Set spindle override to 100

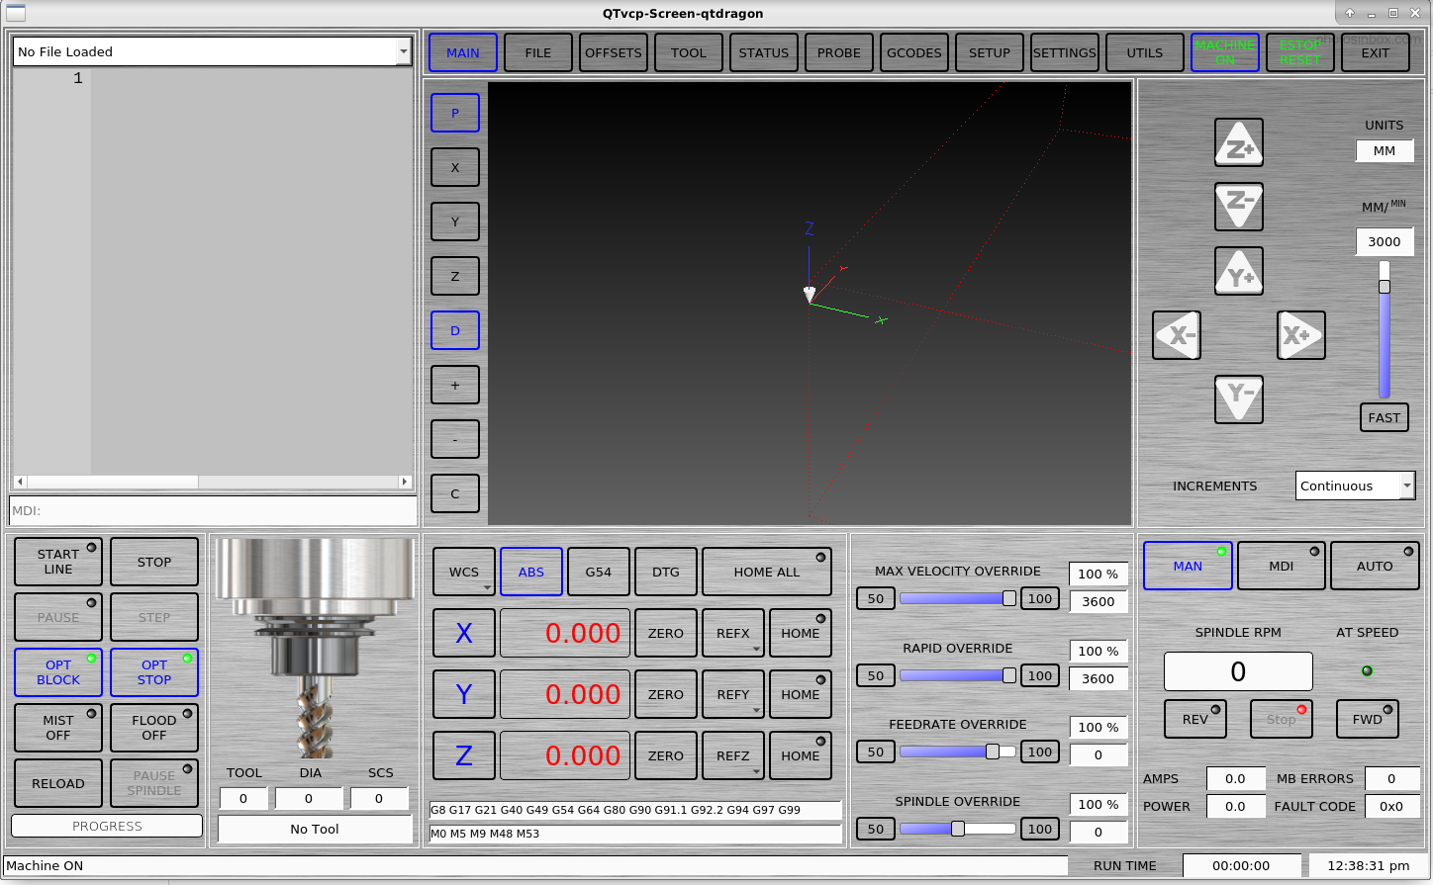(x=1040, y=829)
